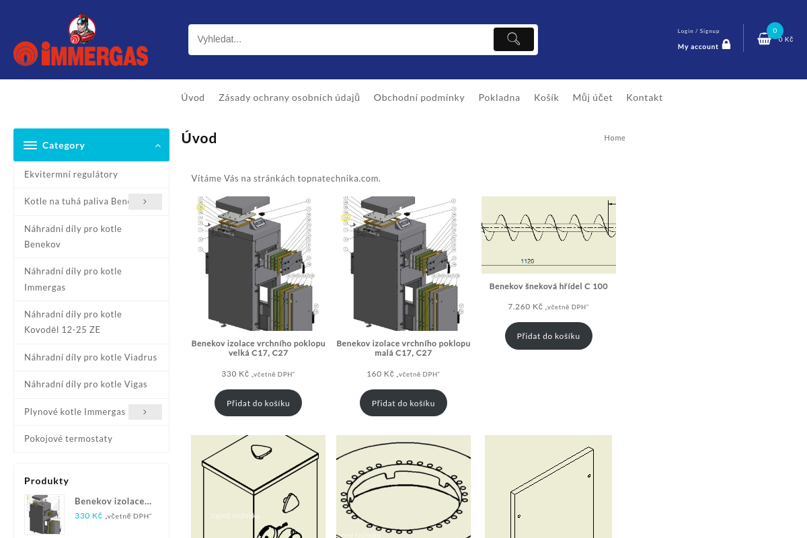Expand Kotle na tuhá paliva submenu arrow
This screenshot has height=538, width=807.
tap(145, 202)
